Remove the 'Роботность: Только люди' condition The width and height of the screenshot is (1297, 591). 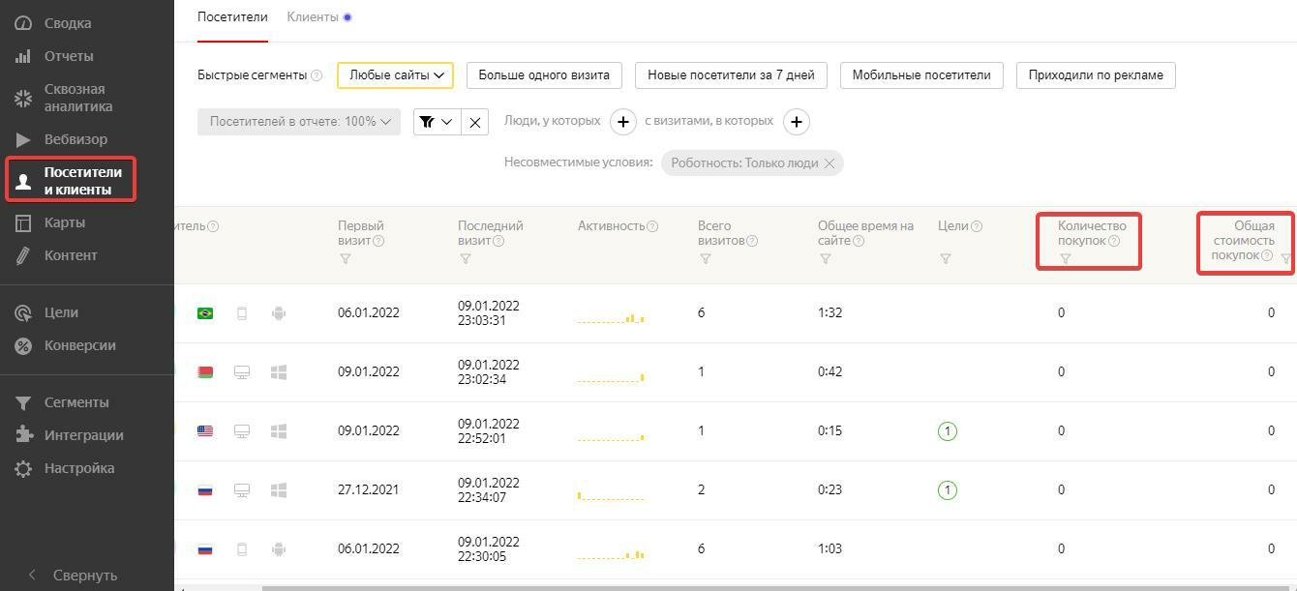[829, 163]
